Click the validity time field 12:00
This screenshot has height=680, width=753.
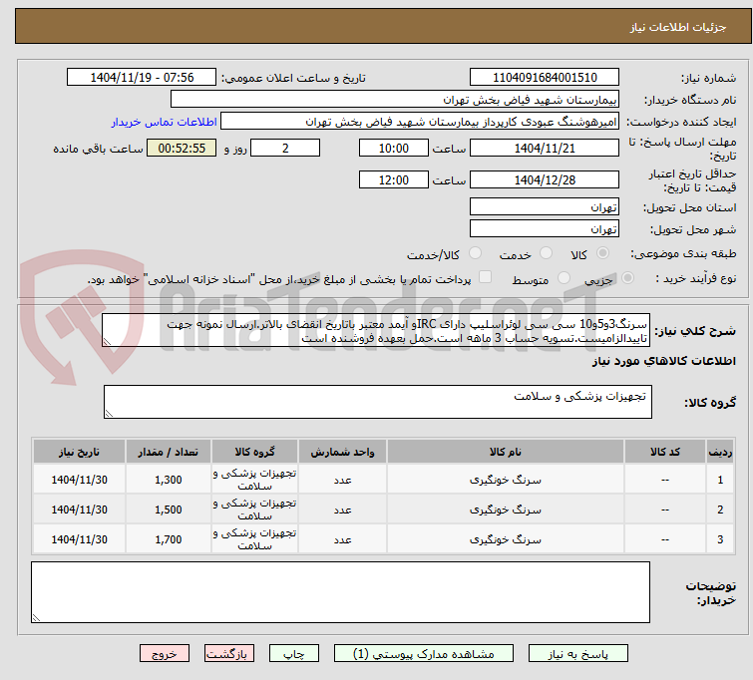(x=394, y=179)
